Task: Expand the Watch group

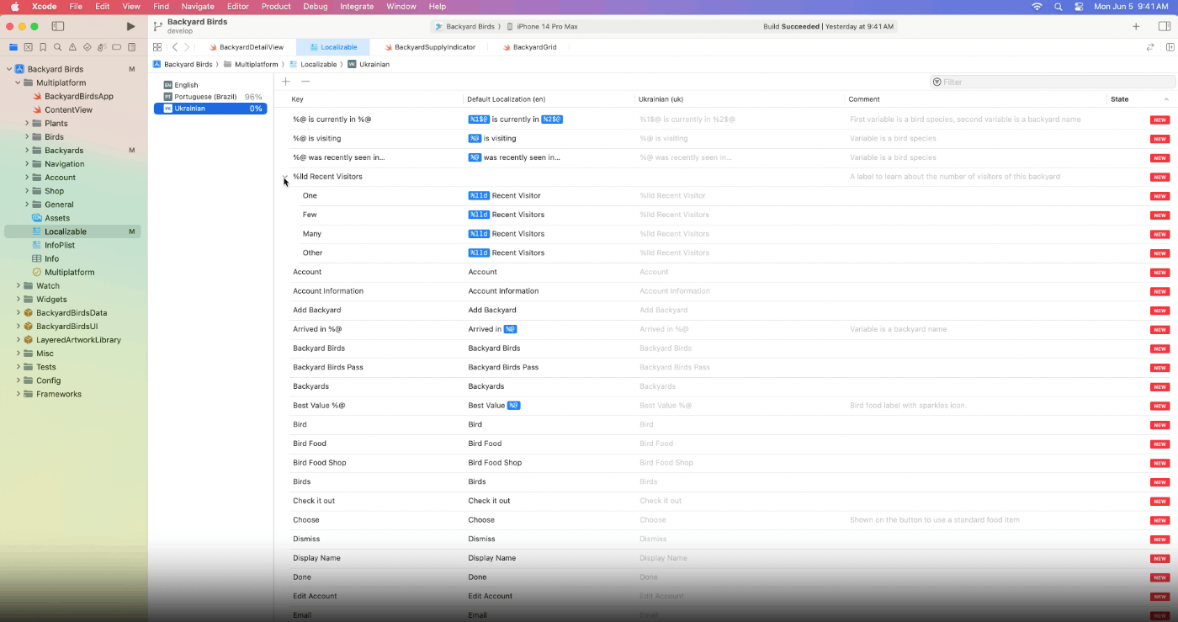Action: (18, 285)
